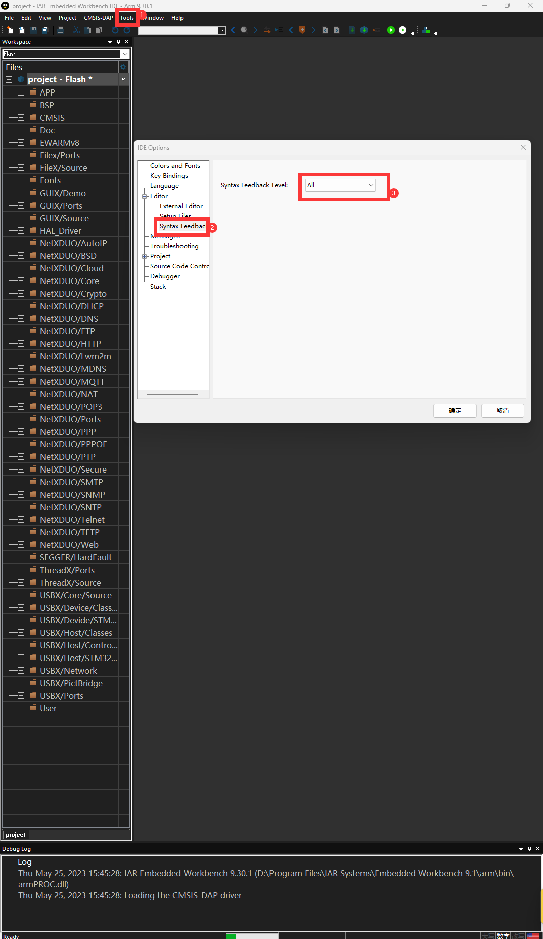This screenshot has width=543, height=939.
Task: Select Stack in options tree
Action: (x=158, y=287)
